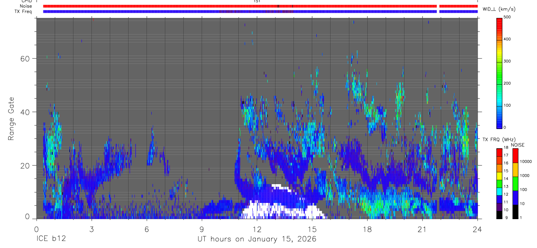Click the '400' tick on width colorbar
The height and width of the screenshot is (248, 537).
507,39
